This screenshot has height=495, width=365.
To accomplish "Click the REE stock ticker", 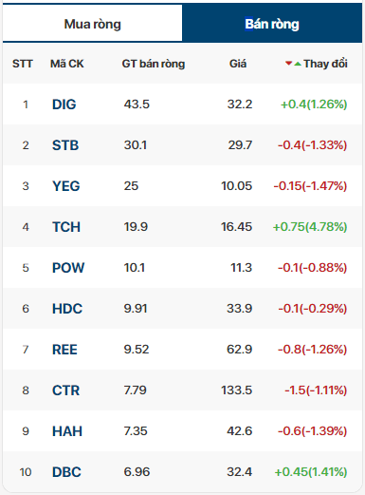I will pyautogui.click(x=64, y=350).
